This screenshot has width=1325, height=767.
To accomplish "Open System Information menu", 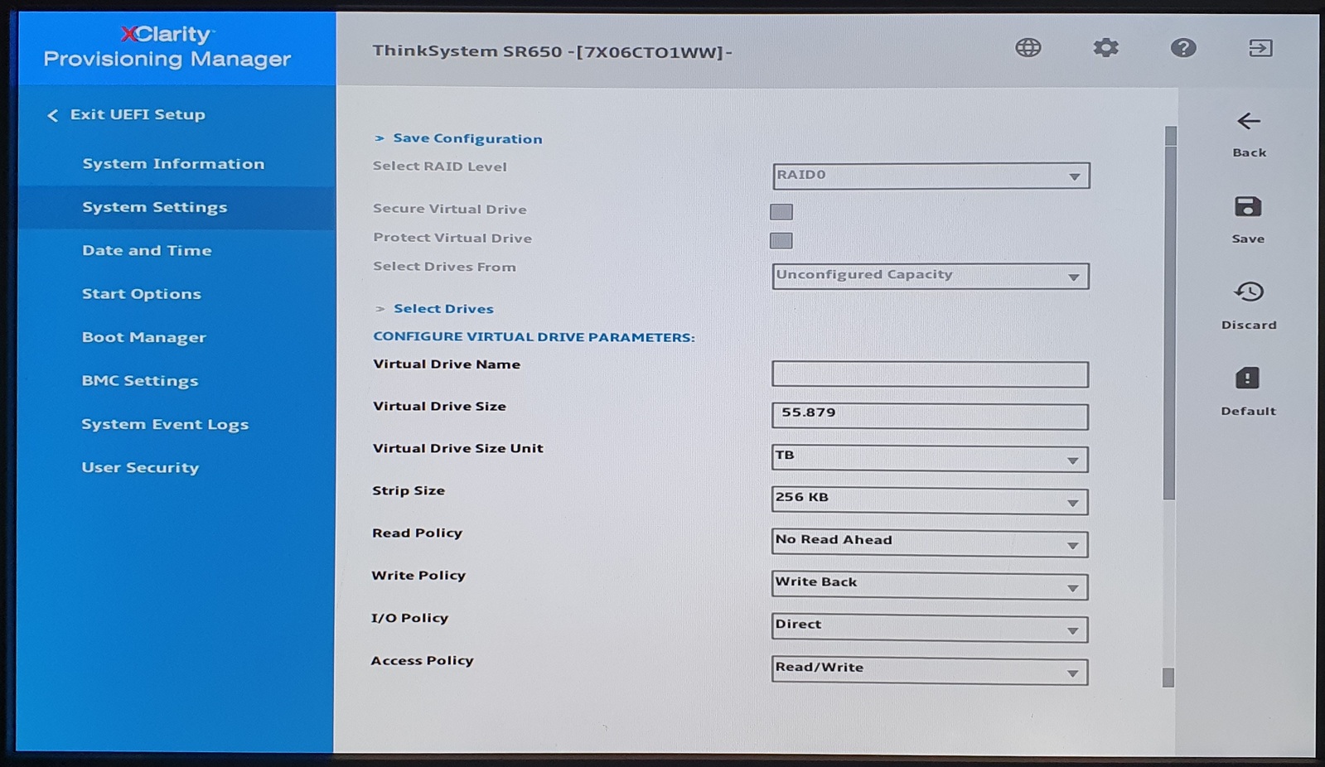I will tap(173, 164).
